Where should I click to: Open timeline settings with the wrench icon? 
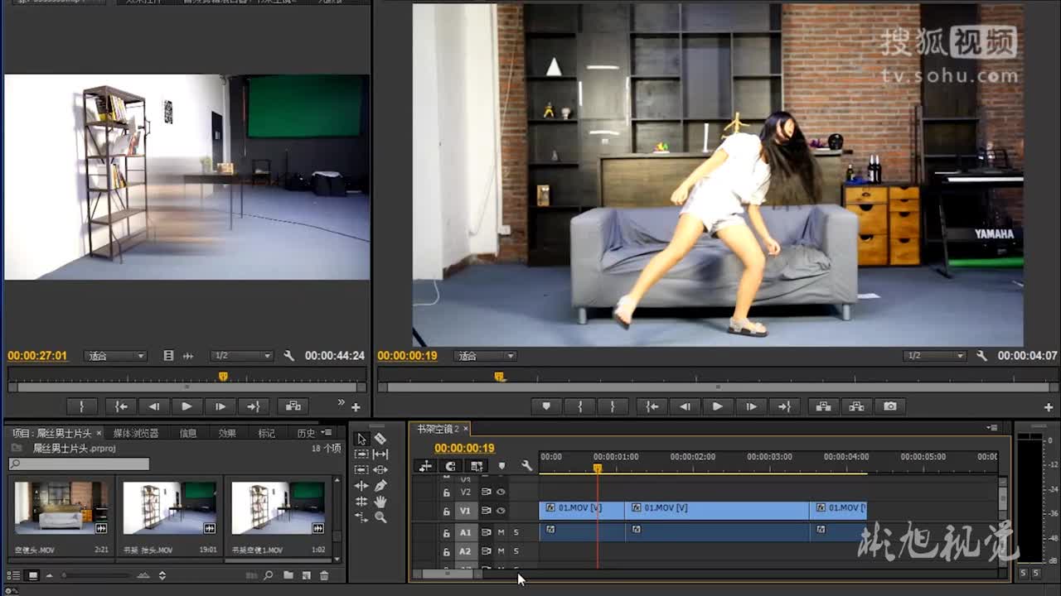click(x=527, y=466)
